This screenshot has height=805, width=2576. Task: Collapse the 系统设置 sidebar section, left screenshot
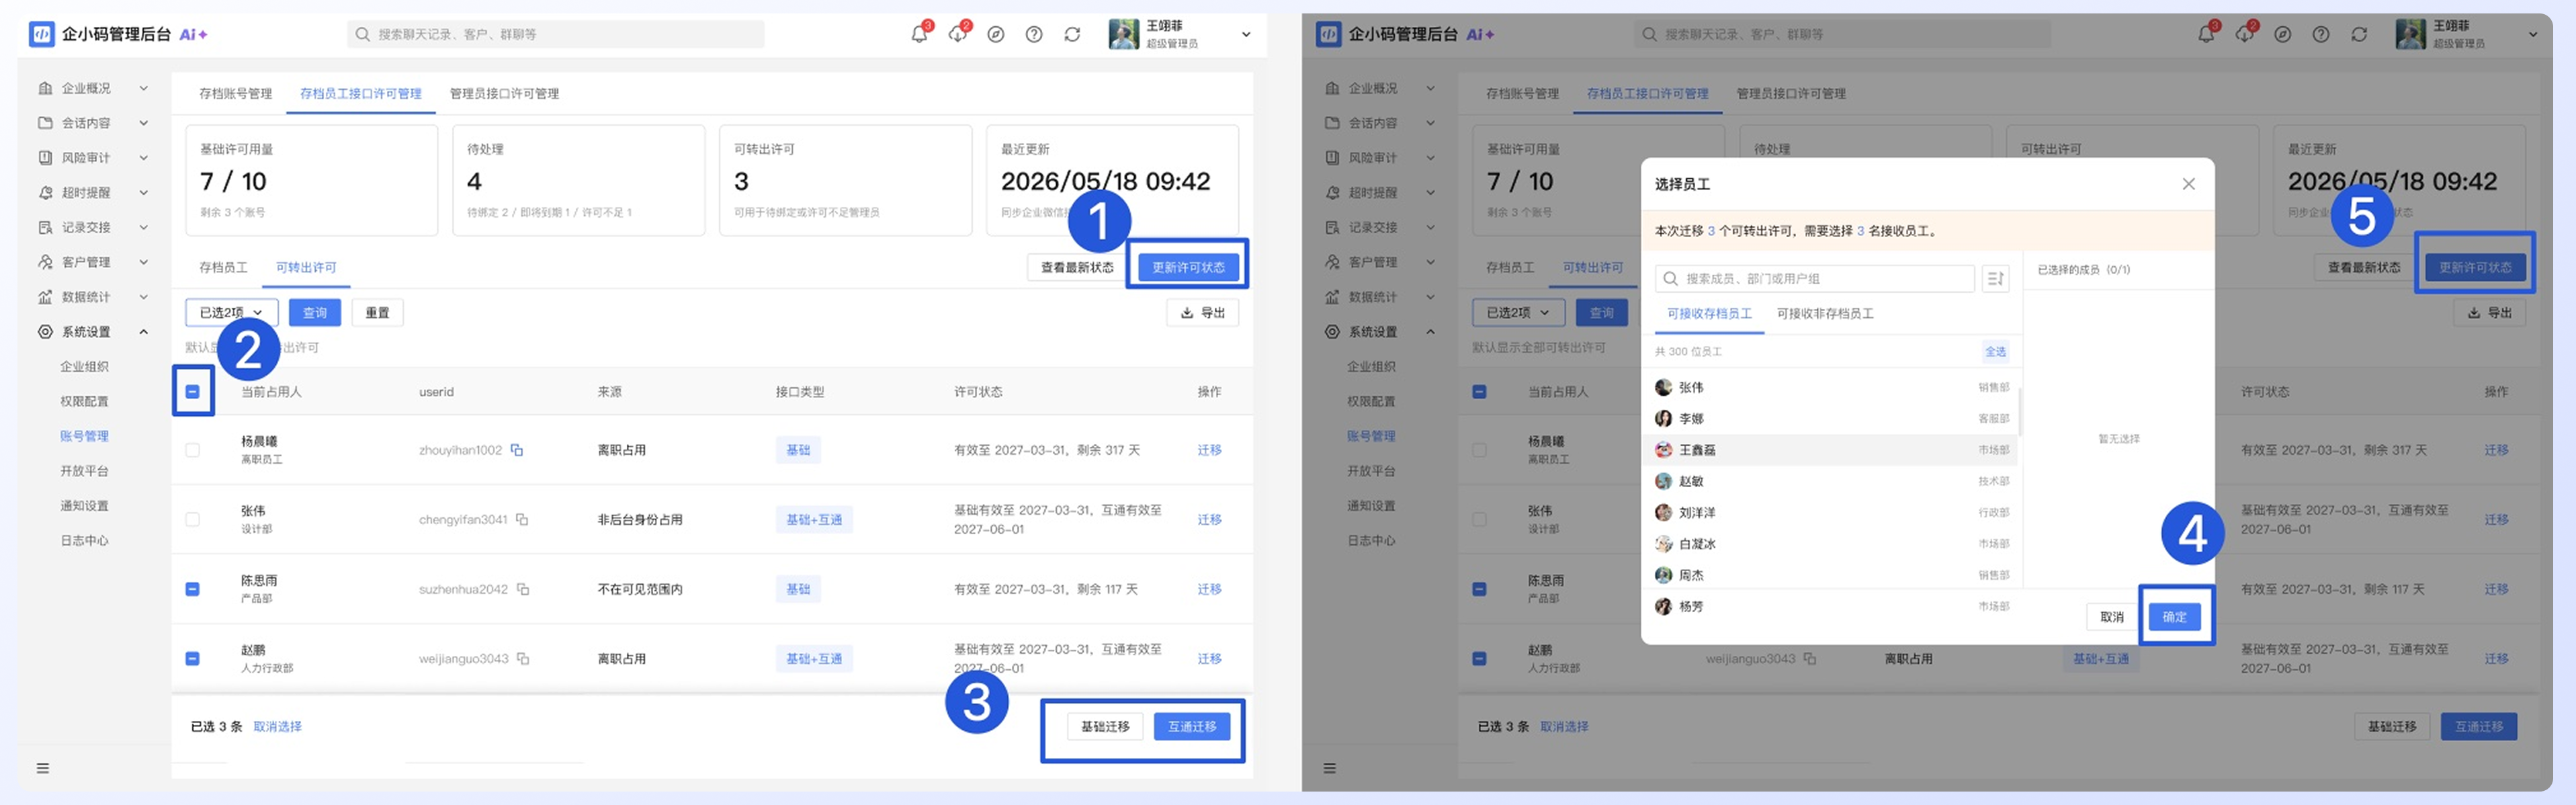pyautogui.click(x=144, y=332)
